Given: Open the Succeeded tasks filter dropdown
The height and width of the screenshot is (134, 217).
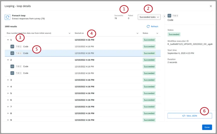Looking at the screenshot, I should coord(149,17).
